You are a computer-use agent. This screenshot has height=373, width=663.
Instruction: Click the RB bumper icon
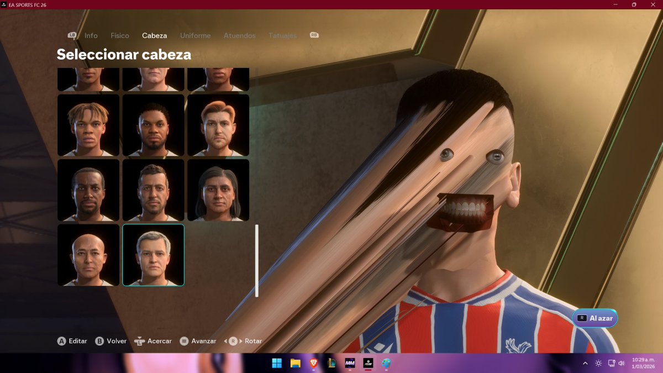(314, 35)
